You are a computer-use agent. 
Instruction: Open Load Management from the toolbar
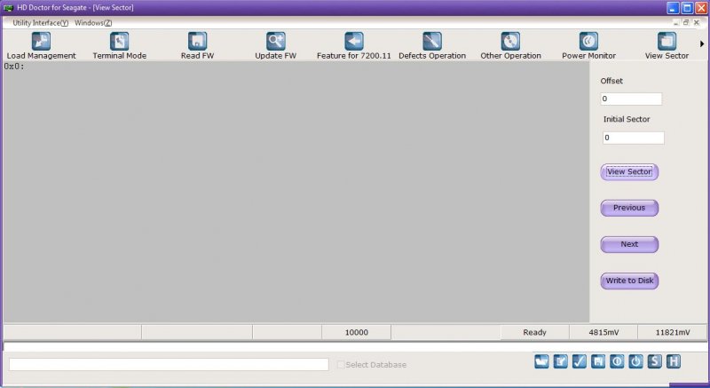pyautogui.click(x=41, y=46)
